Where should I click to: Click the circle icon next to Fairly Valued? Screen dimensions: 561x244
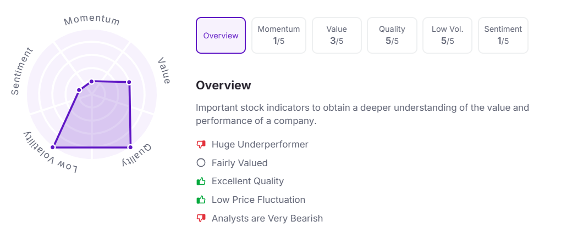[x=201, y=163]
